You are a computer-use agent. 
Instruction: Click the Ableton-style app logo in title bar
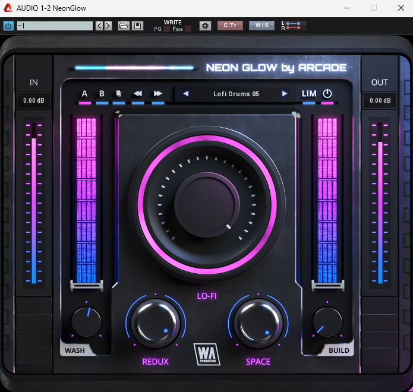click(x=8, y=8)
